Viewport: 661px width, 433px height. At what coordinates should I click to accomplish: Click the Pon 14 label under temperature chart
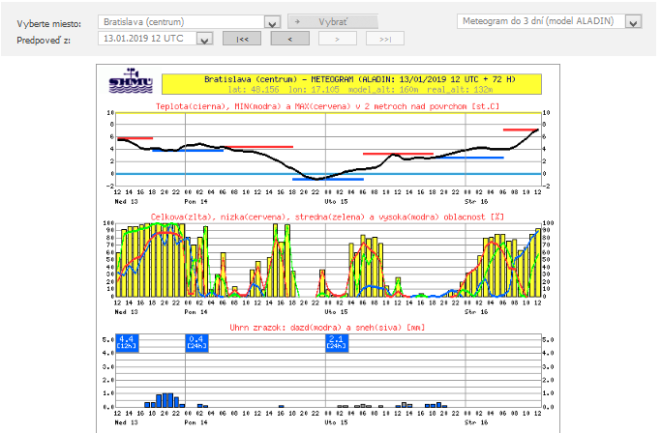tap(196, 201)
